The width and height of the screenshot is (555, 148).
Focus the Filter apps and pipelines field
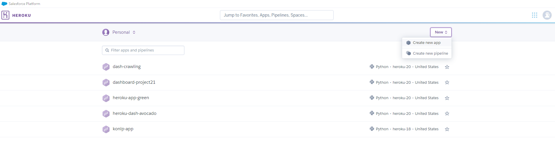point(143,50)
